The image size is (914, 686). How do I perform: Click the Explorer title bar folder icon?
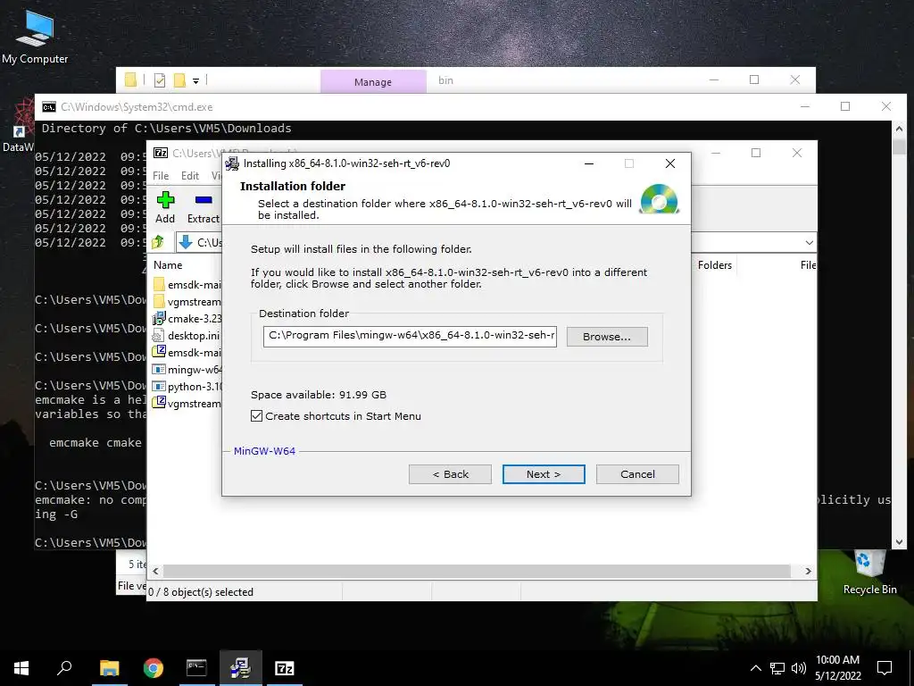(x=130, y=80)
